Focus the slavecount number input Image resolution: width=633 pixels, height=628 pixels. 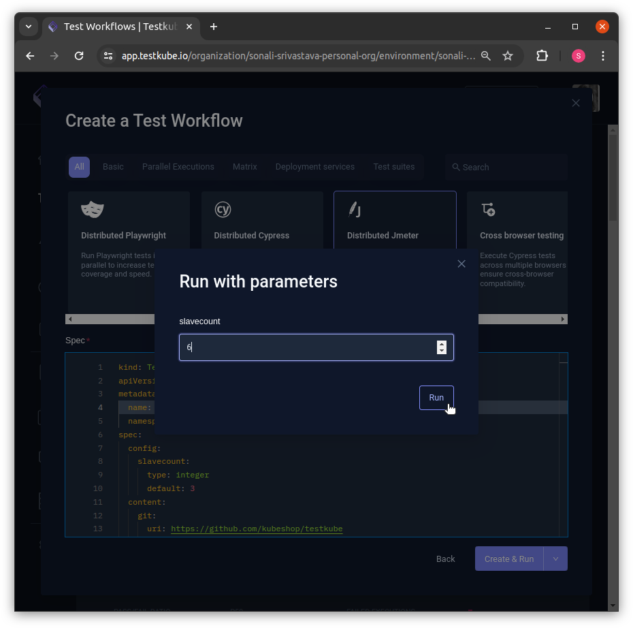coord(316,347)
